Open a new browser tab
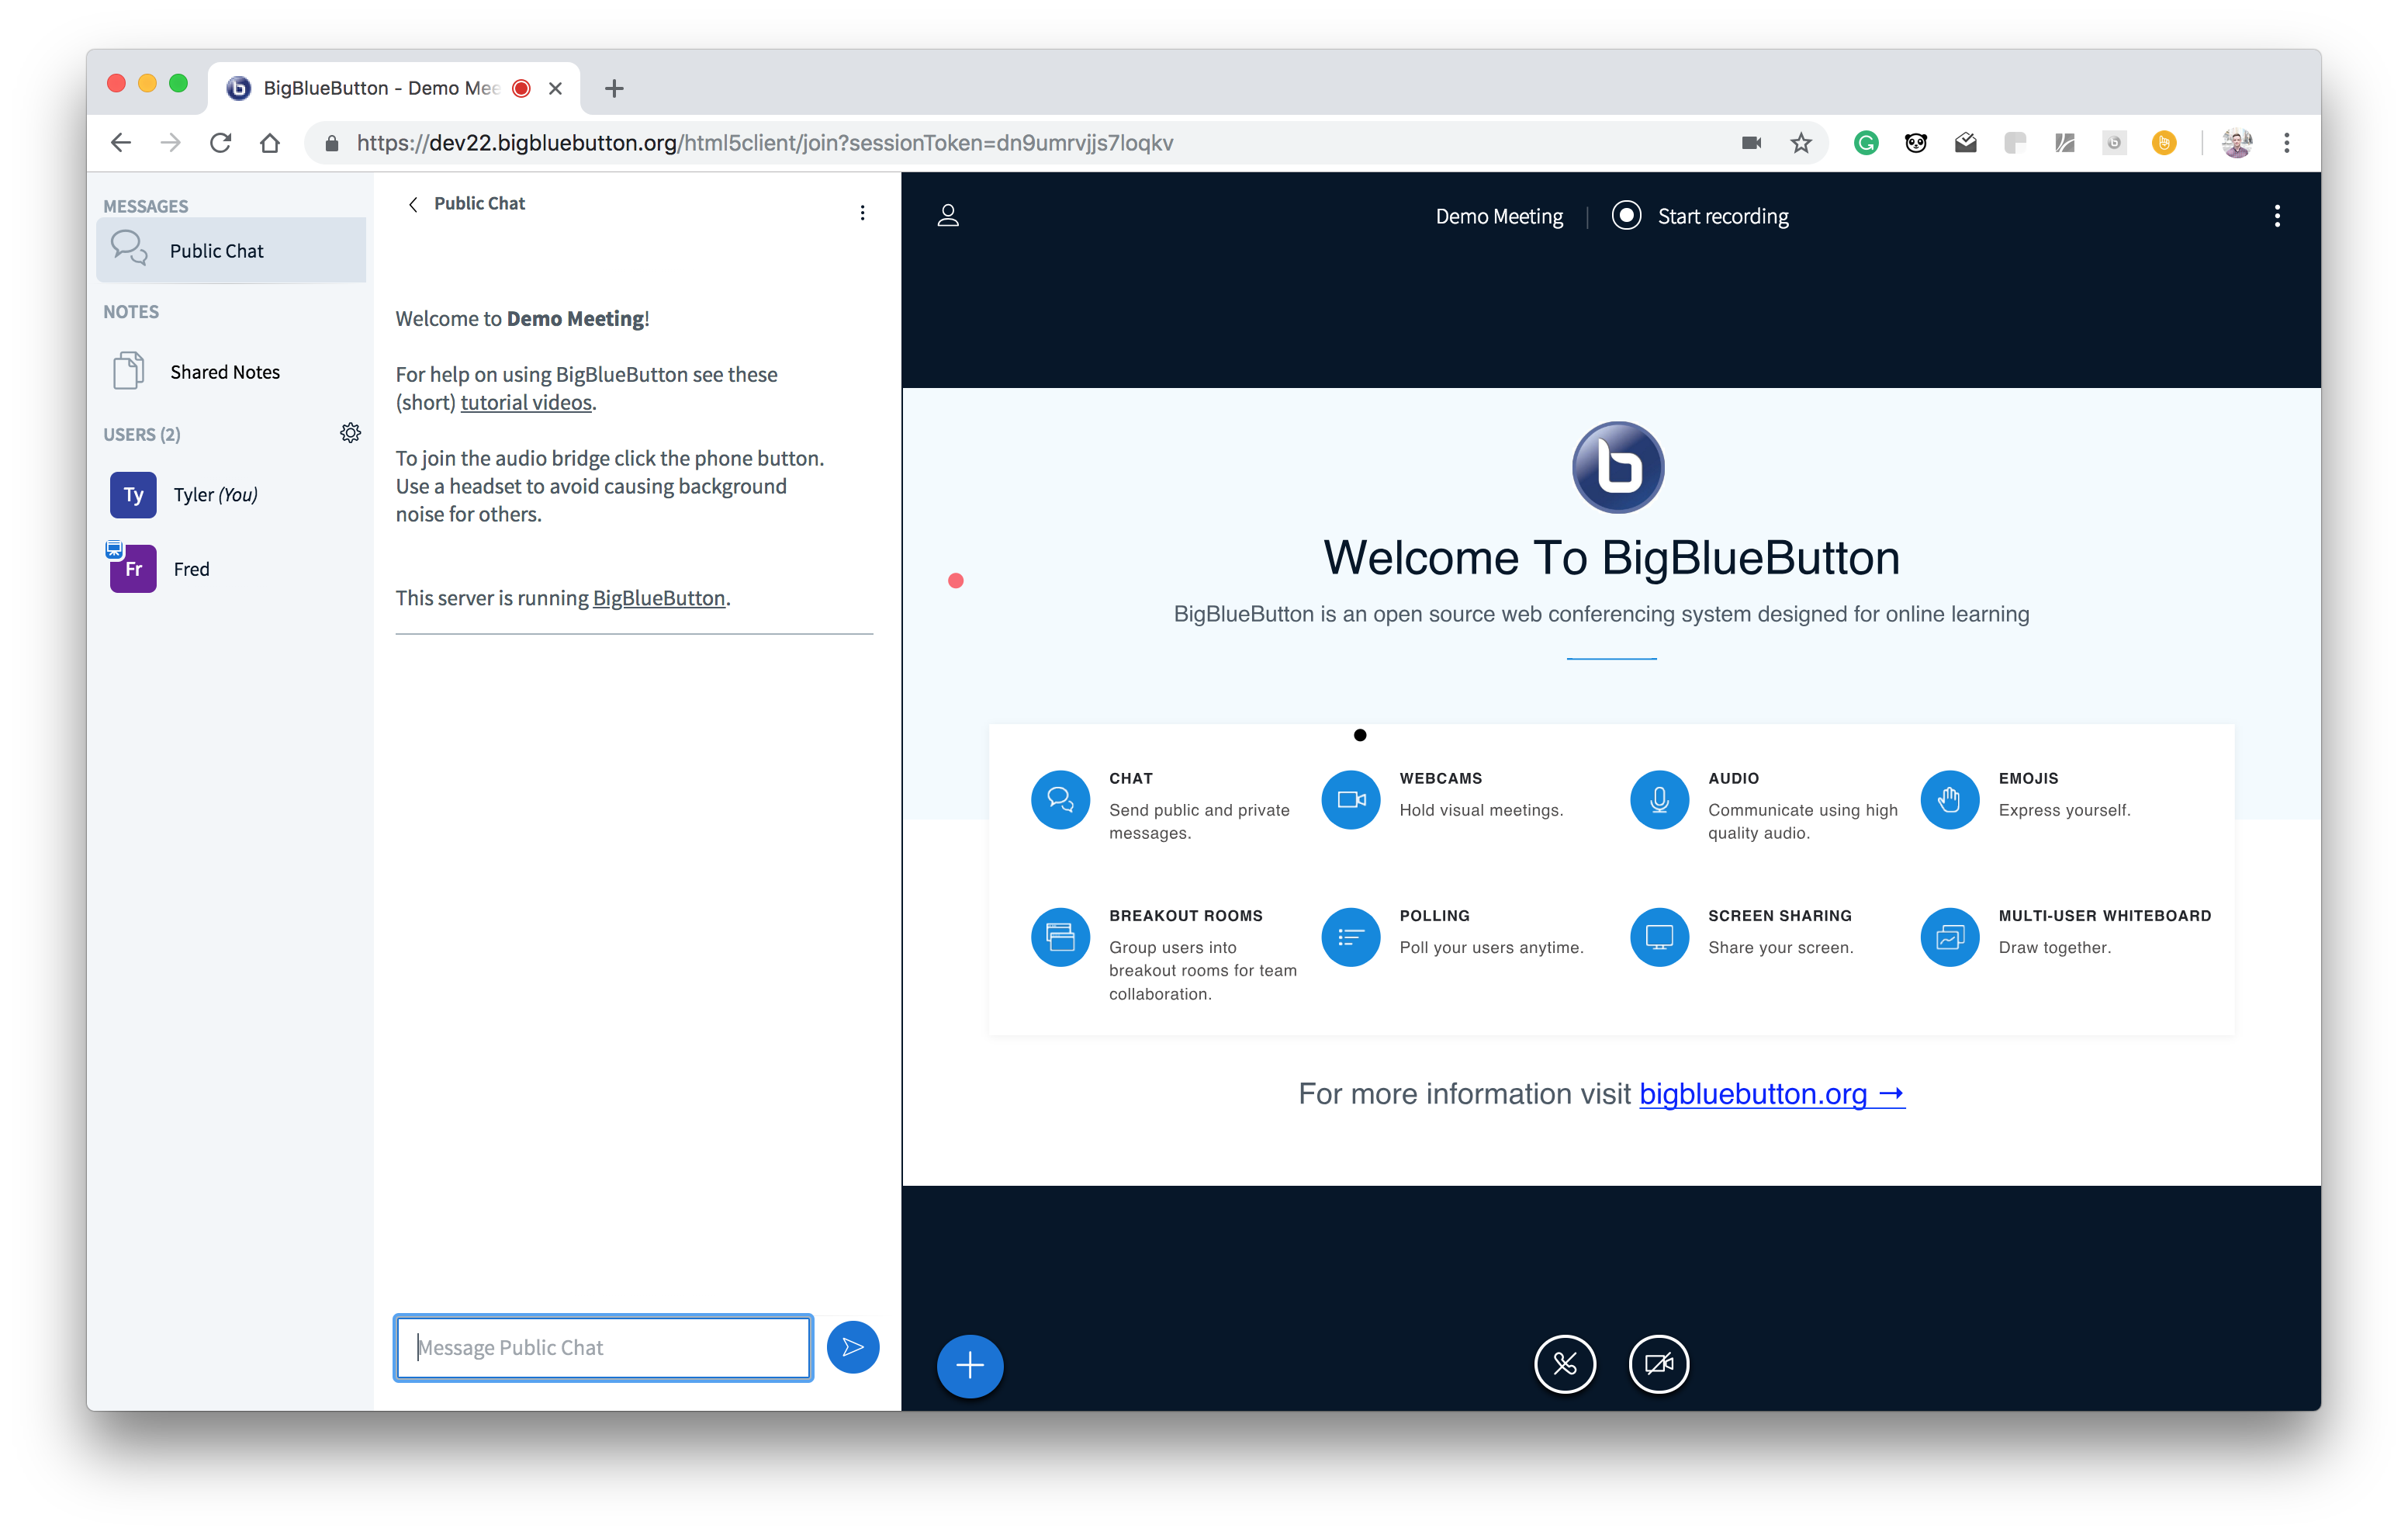This screenshot has width=2408, height=1535. [x=614, y=88]
